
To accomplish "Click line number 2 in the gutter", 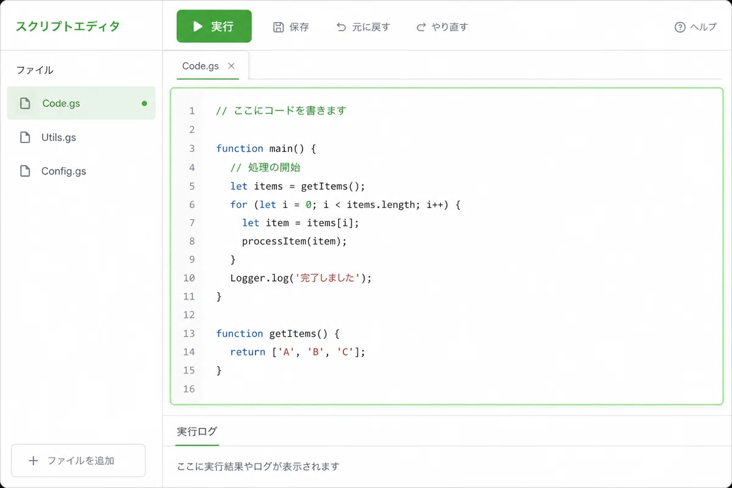I will [x=192, y=130].
